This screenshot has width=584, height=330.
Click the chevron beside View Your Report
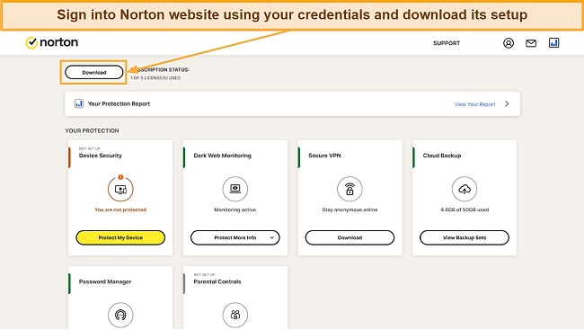click(507, 104)
